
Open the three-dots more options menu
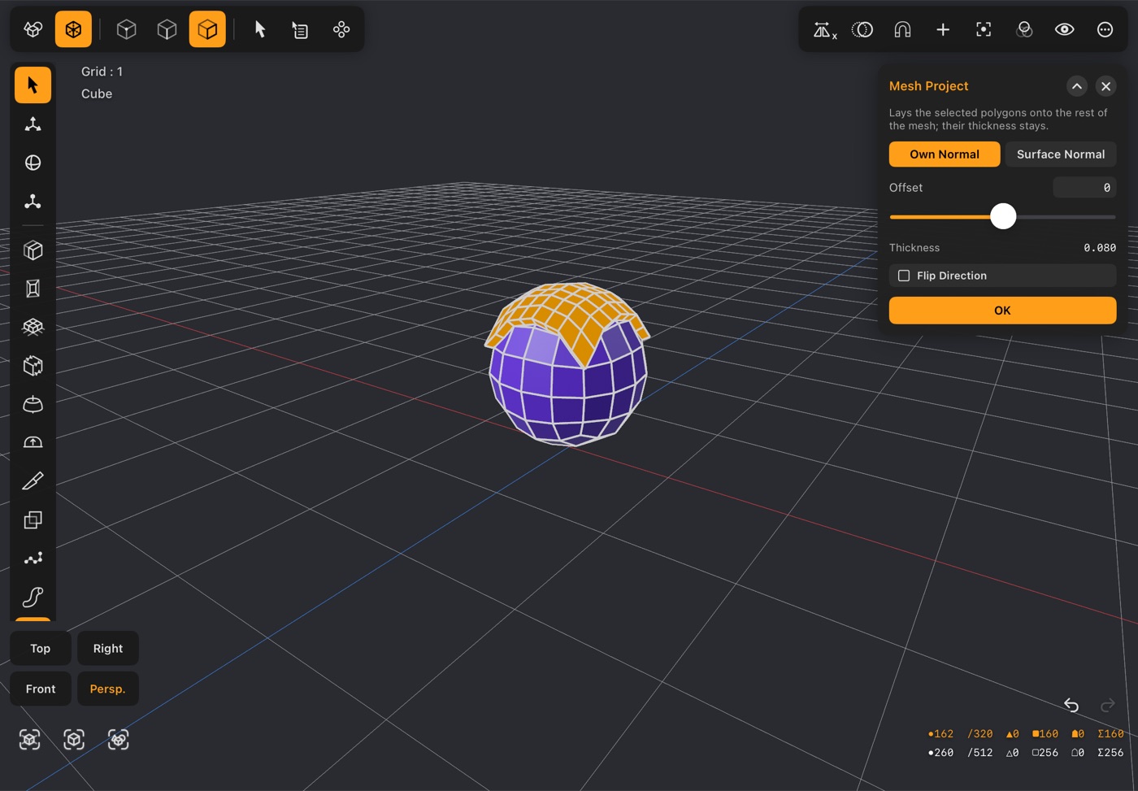[x=1105, y=30]
